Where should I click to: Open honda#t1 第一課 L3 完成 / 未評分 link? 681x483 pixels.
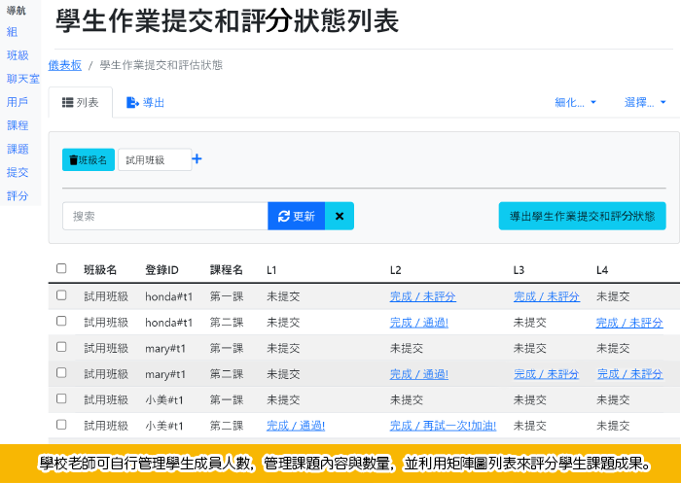click(546, 296)
